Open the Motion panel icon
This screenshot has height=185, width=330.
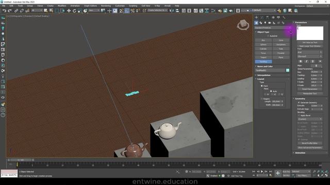point(273,17)
